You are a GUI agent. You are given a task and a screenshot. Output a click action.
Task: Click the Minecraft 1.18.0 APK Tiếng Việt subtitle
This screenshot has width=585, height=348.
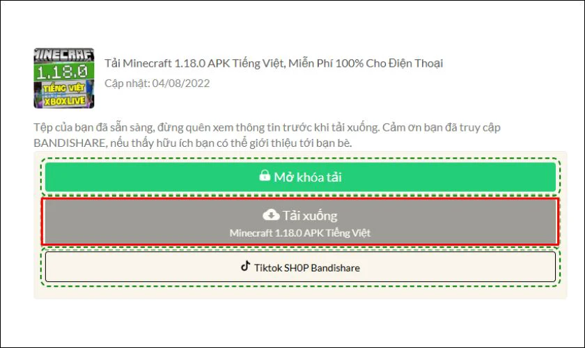[300, 233]
